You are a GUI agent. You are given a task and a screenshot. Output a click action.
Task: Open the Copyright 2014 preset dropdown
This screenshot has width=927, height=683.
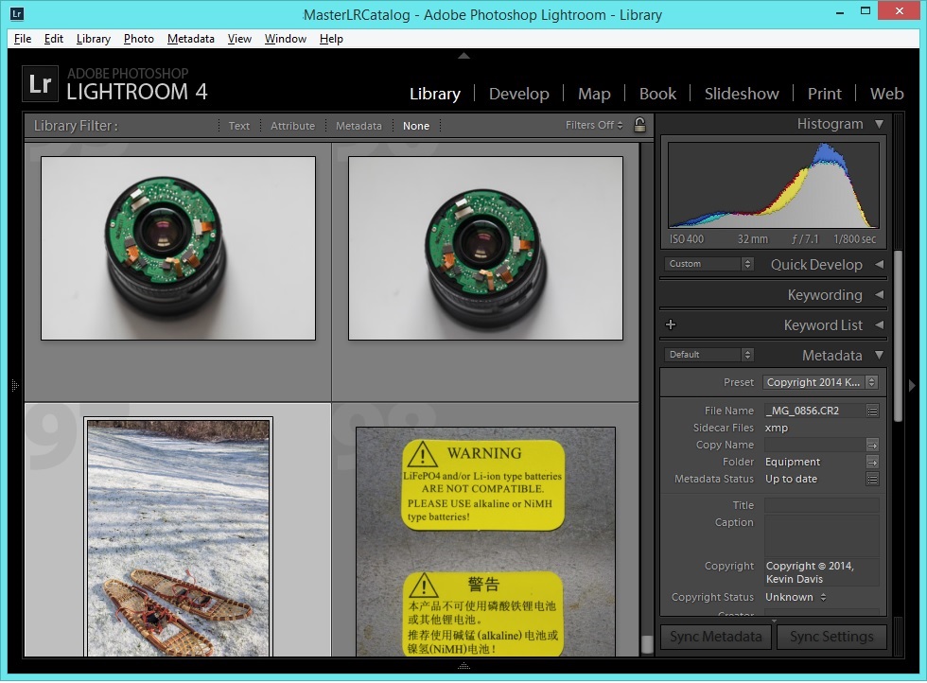(x=820, y=382)
